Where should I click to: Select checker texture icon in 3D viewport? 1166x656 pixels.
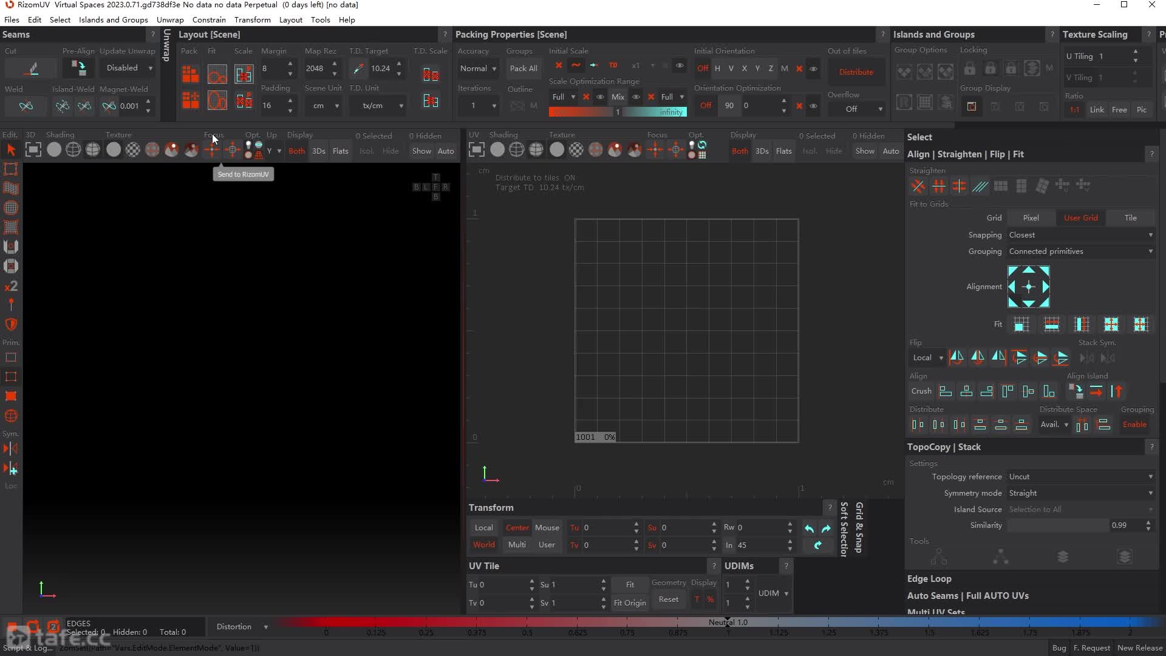(132, 149)
